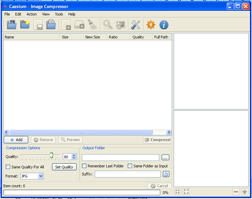
Task: Click the Suffix input field
Action: click(x=128, y=174)
